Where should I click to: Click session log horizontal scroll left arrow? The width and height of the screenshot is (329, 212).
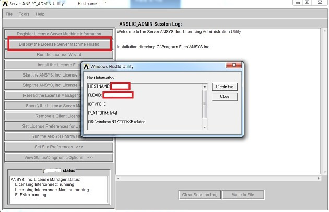tap(119, 178)
